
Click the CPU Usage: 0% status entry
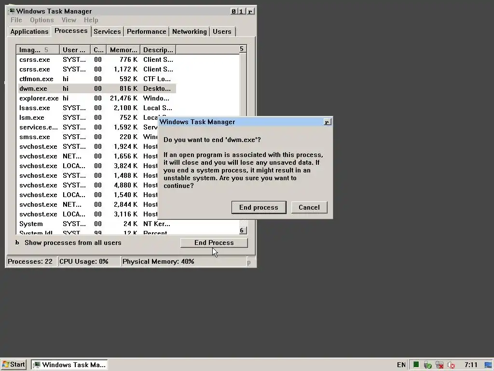[x=89, y=261]
